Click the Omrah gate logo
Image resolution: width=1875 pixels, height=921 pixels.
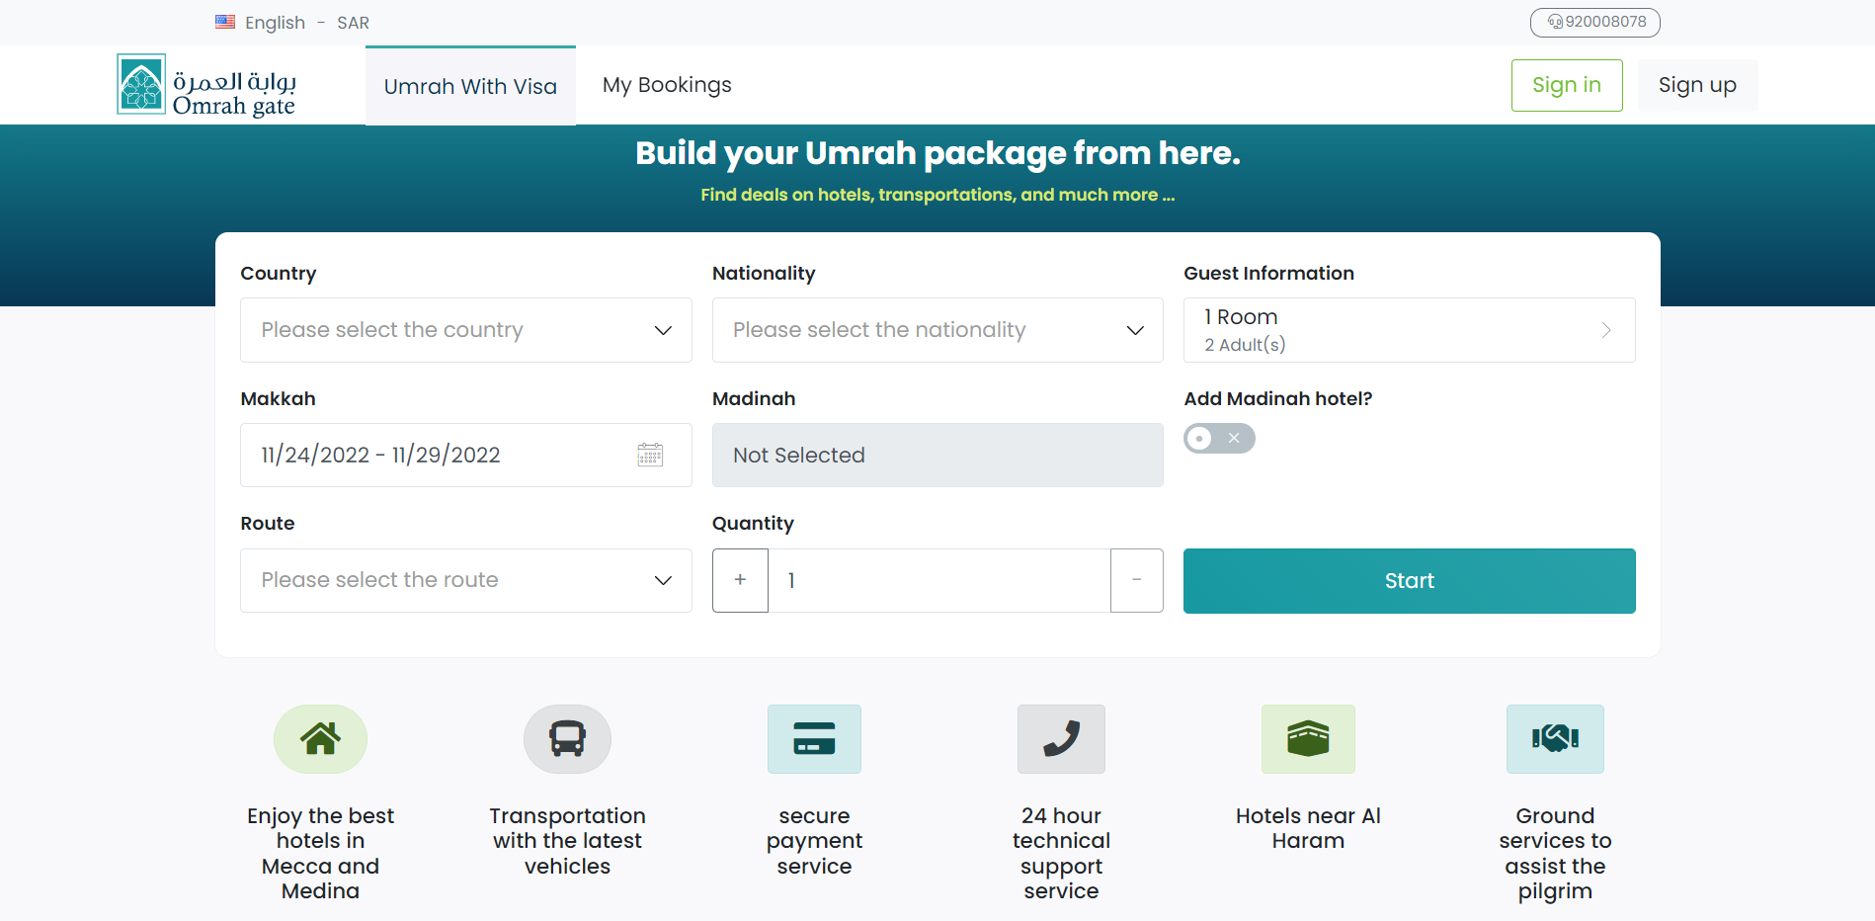[x=206, y=85]
